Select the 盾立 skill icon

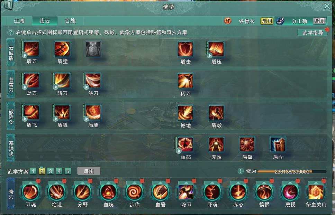click(x=278, y=144)
